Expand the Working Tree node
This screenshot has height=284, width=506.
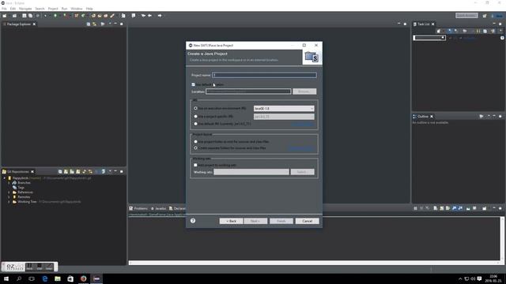(9, 202)
